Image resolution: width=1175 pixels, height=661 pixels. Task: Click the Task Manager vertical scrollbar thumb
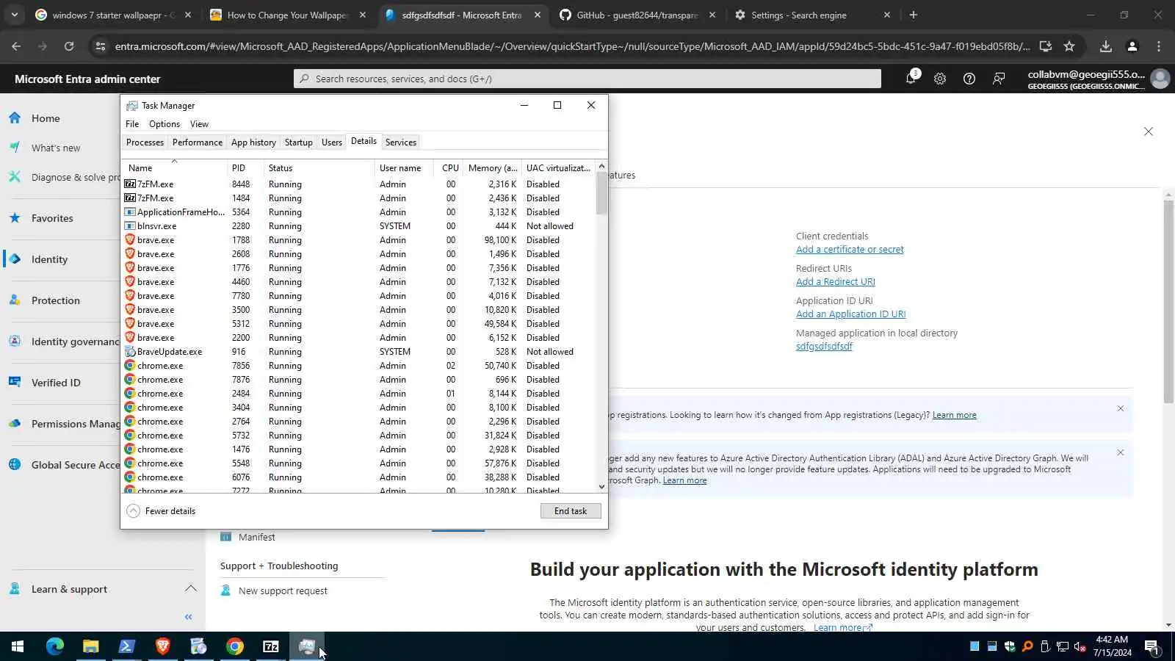point(601,193)
